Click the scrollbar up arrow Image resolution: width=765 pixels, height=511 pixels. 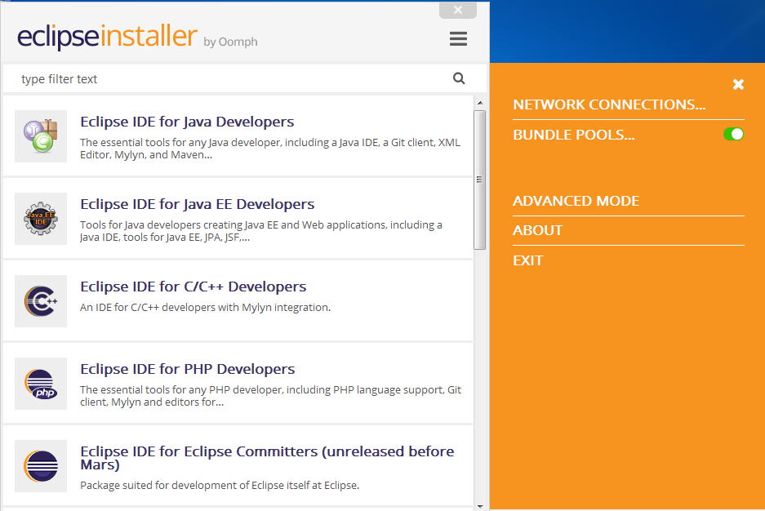click(480, 103)
